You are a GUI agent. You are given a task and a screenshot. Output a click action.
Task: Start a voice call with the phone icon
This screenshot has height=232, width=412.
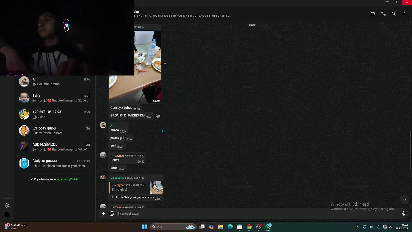tap(383, 14)
